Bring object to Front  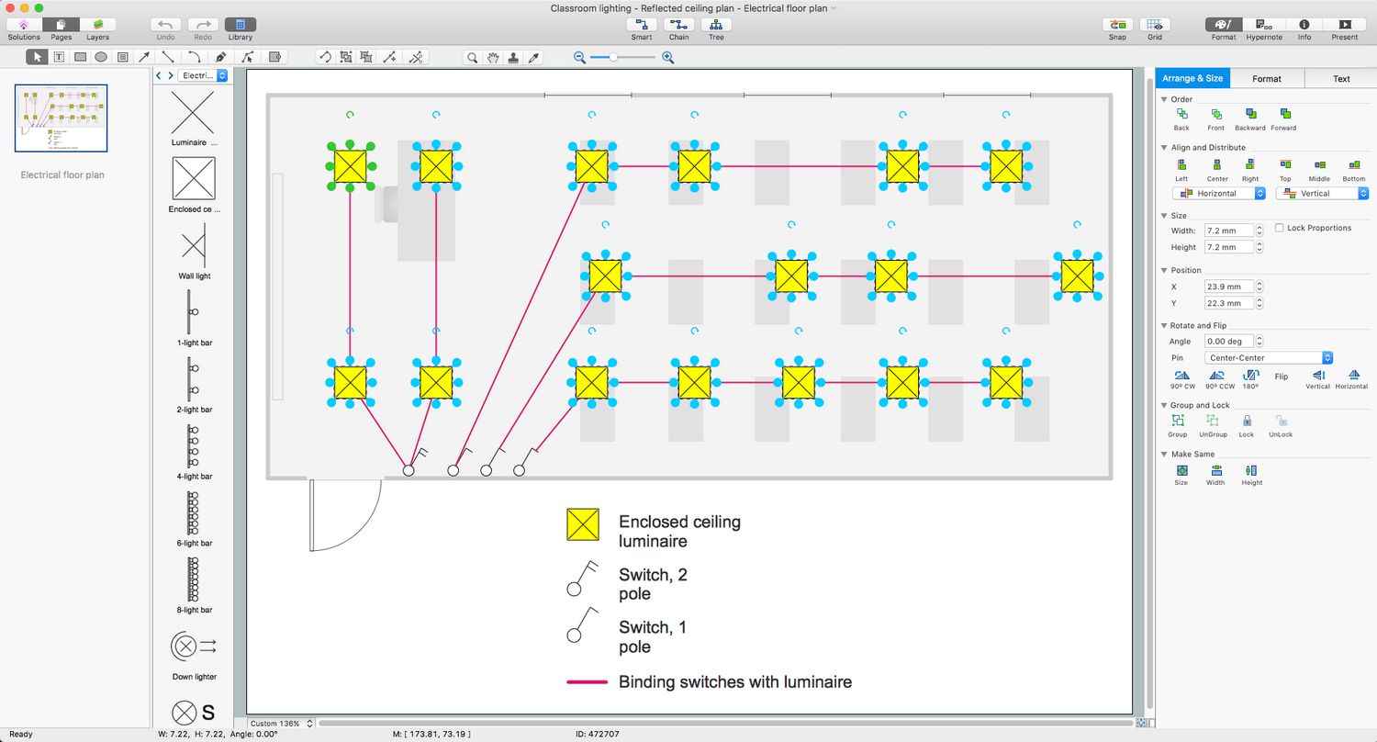(1216, 118)
